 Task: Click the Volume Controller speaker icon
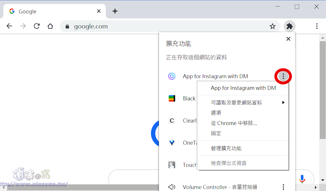coord(172,187)
